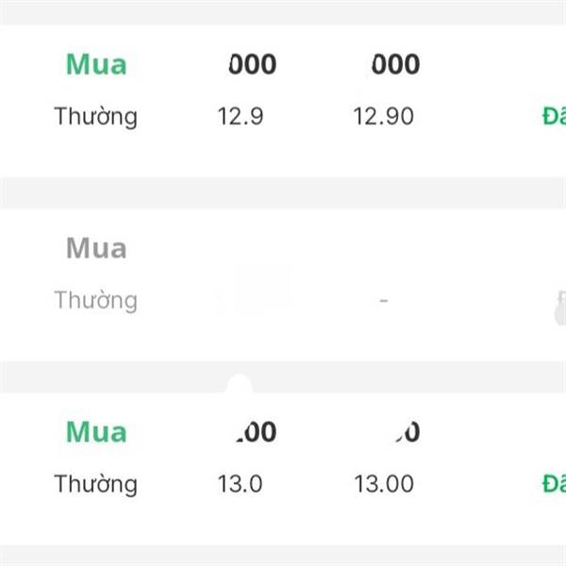The image size is (566, 566).
Task: Tap the partially hidden bold volume above 13.00
Action: click(x=408, y=432)
